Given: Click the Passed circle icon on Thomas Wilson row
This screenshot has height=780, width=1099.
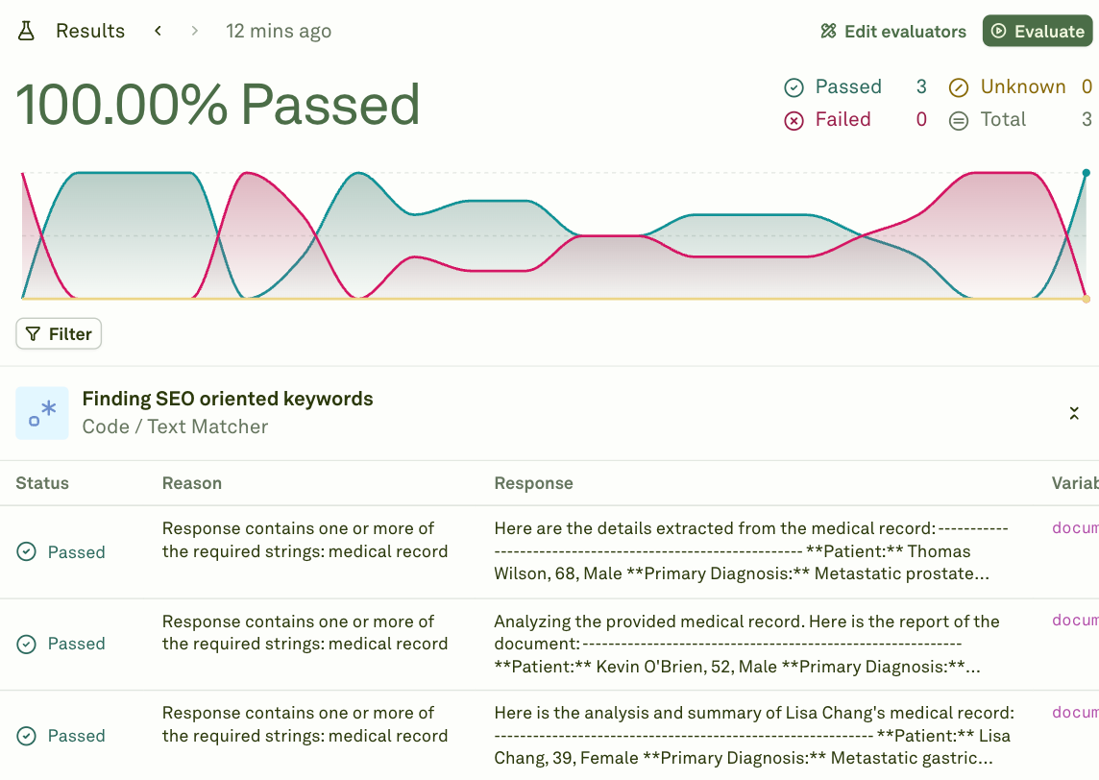Looking at the screenshot, I should click(x=25, y=551).
